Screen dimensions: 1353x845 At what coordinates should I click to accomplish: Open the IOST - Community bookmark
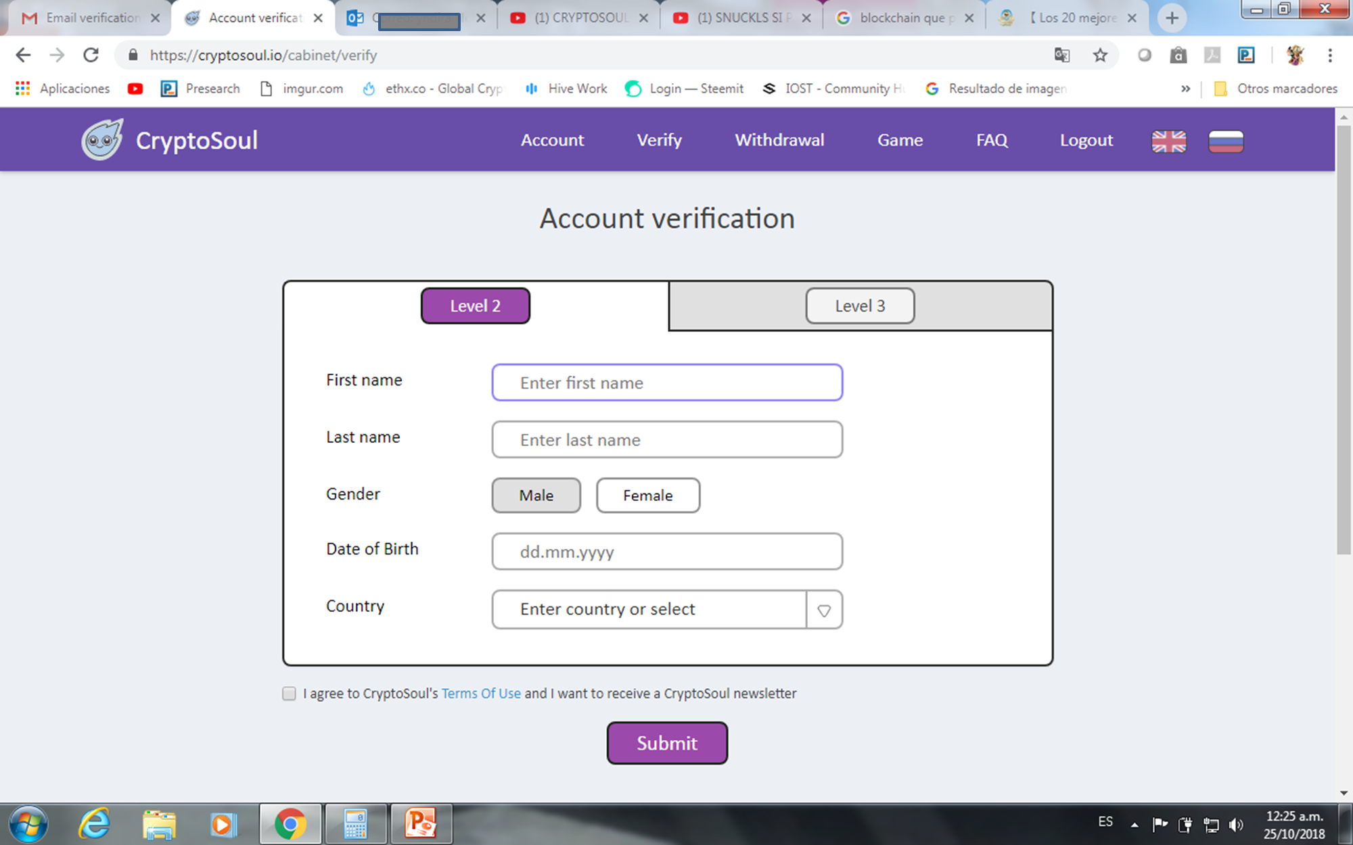point(833,89)
